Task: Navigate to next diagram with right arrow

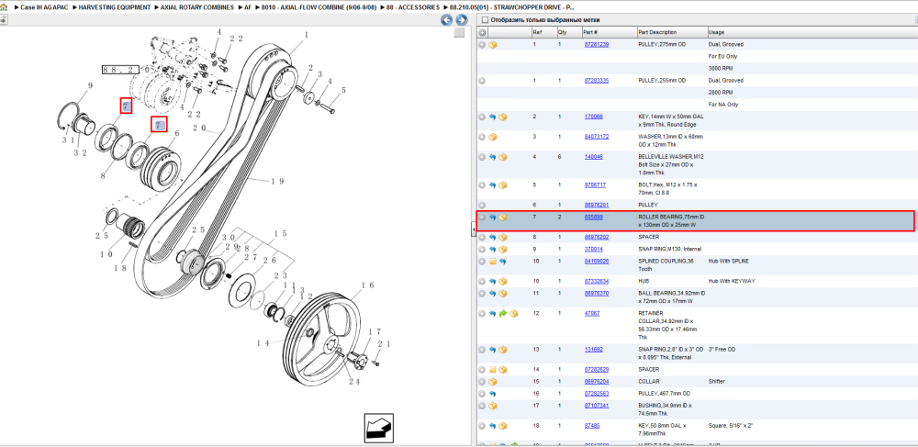Action: (461, 20)
